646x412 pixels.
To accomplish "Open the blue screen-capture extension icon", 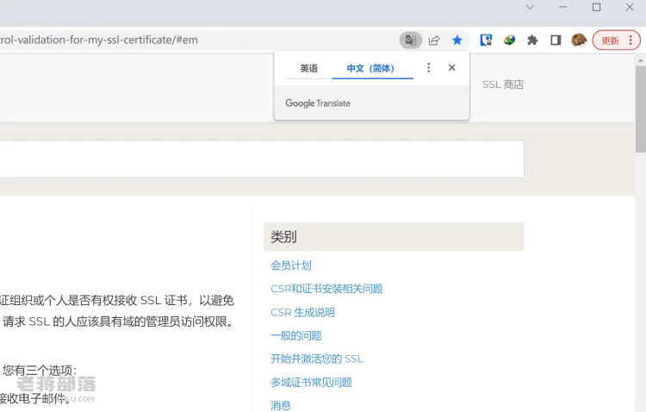I will (x=486, y=40).
